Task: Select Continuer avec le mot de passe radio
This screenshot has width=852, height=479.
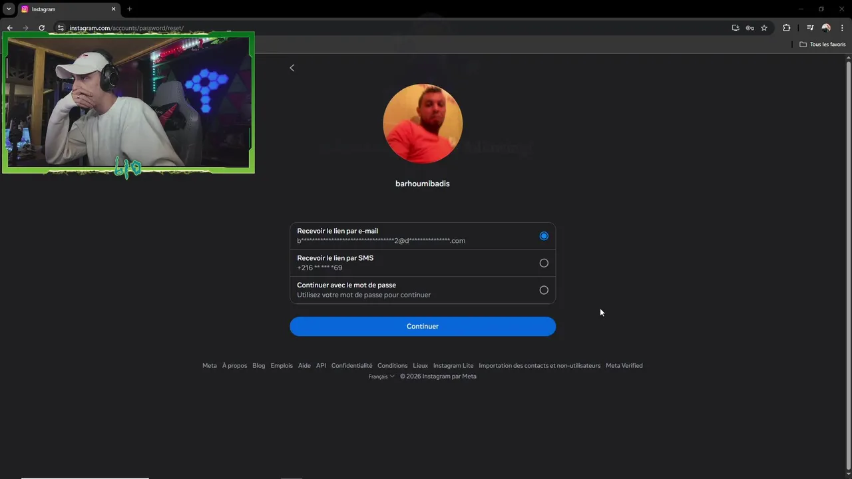Action: pos(544,290)
